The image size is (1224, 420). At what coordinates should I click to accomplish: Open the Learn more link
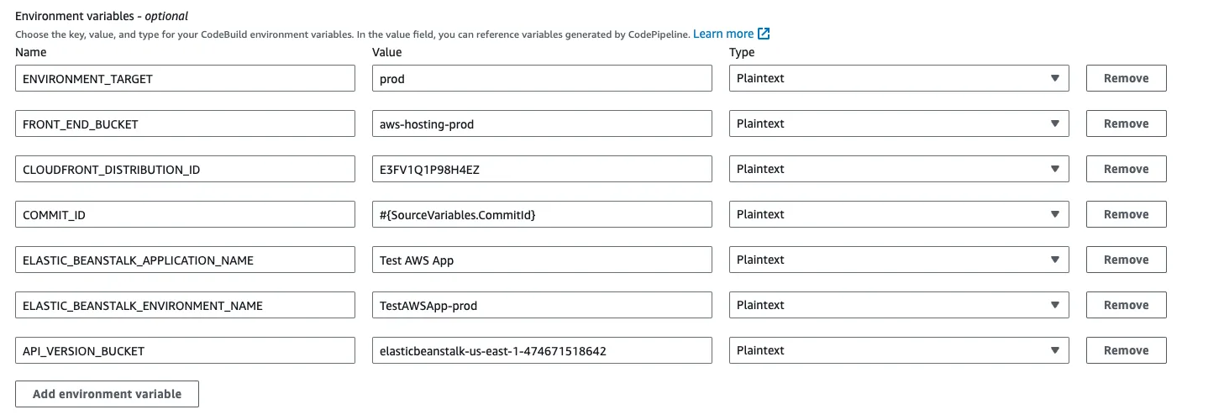[722, 34]
